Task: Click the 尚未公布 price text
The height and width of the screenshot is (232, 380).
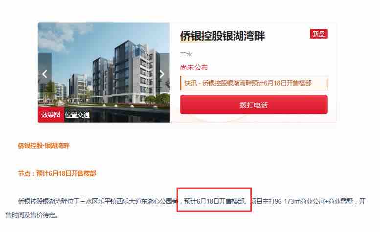Action: [194, 67]
